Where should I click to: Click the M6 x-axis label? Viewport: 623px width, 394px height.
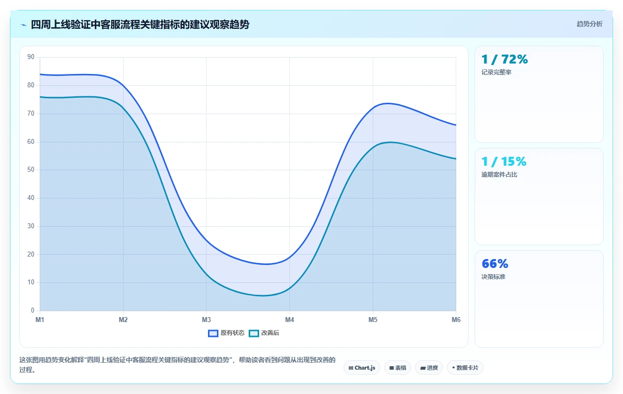tap(456, 320)
